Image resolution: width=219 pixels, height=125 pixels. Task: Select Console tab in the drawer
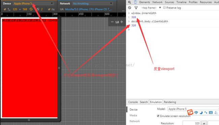tap(133, 102)
